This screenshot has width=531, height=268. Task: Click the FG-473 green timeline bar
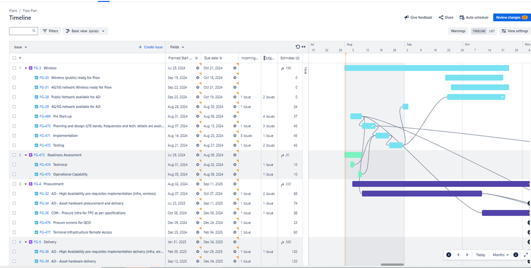point(353,155)
